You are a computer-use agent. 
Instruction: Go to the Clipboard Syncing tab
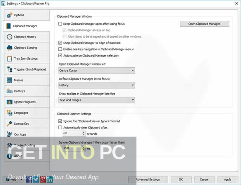[27, 48]
